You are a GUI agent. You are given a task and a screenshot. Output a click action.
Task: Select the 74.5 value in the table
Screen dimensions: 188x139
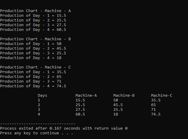[156, 114]
